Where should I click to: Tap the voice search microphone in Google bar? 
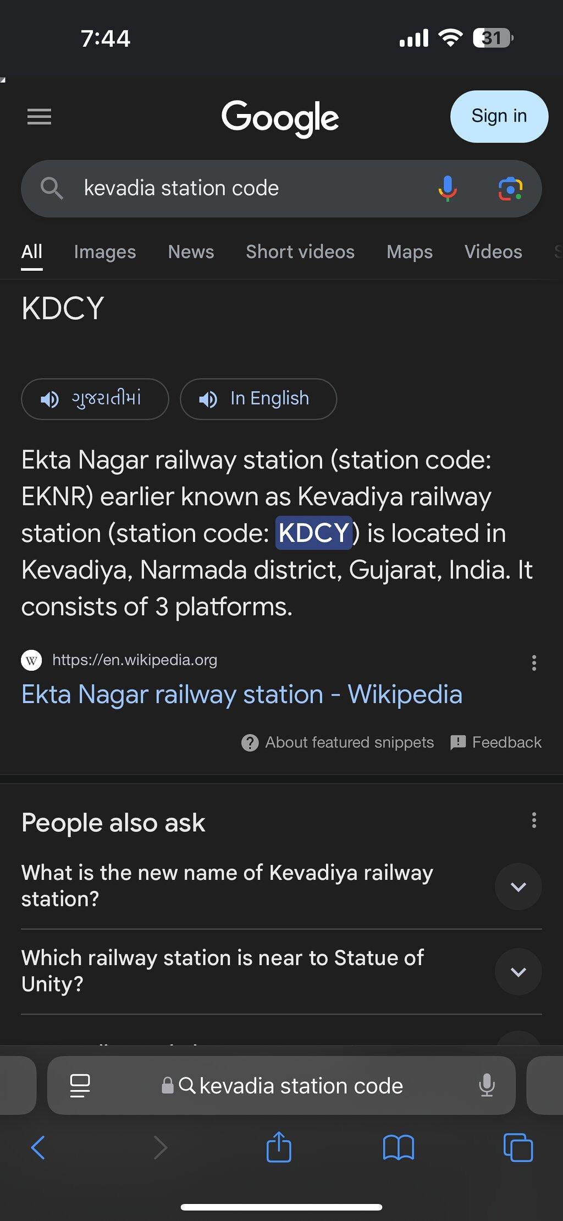click(x=448, y=189)
